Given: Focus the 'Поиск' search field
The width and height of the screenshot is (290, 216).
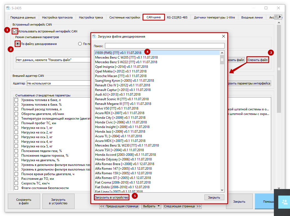Looking at the screenshot, I should click(x=165, y=46).
